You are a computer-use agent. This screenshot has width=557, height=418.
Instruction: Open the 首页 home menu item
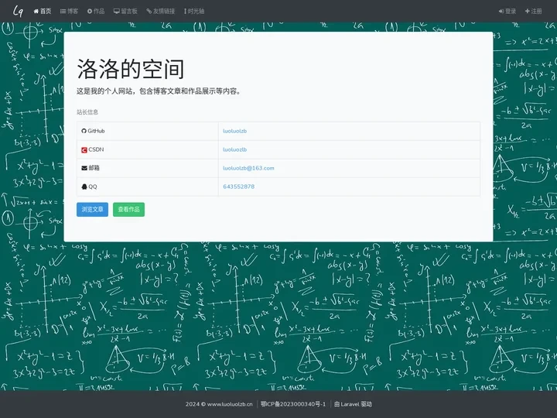[43, 12]
